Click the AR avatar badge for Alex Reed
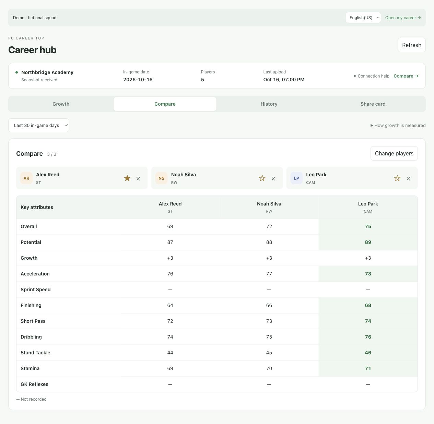The height and width of the screenshot is (424, 434). (x=26, y=178)
